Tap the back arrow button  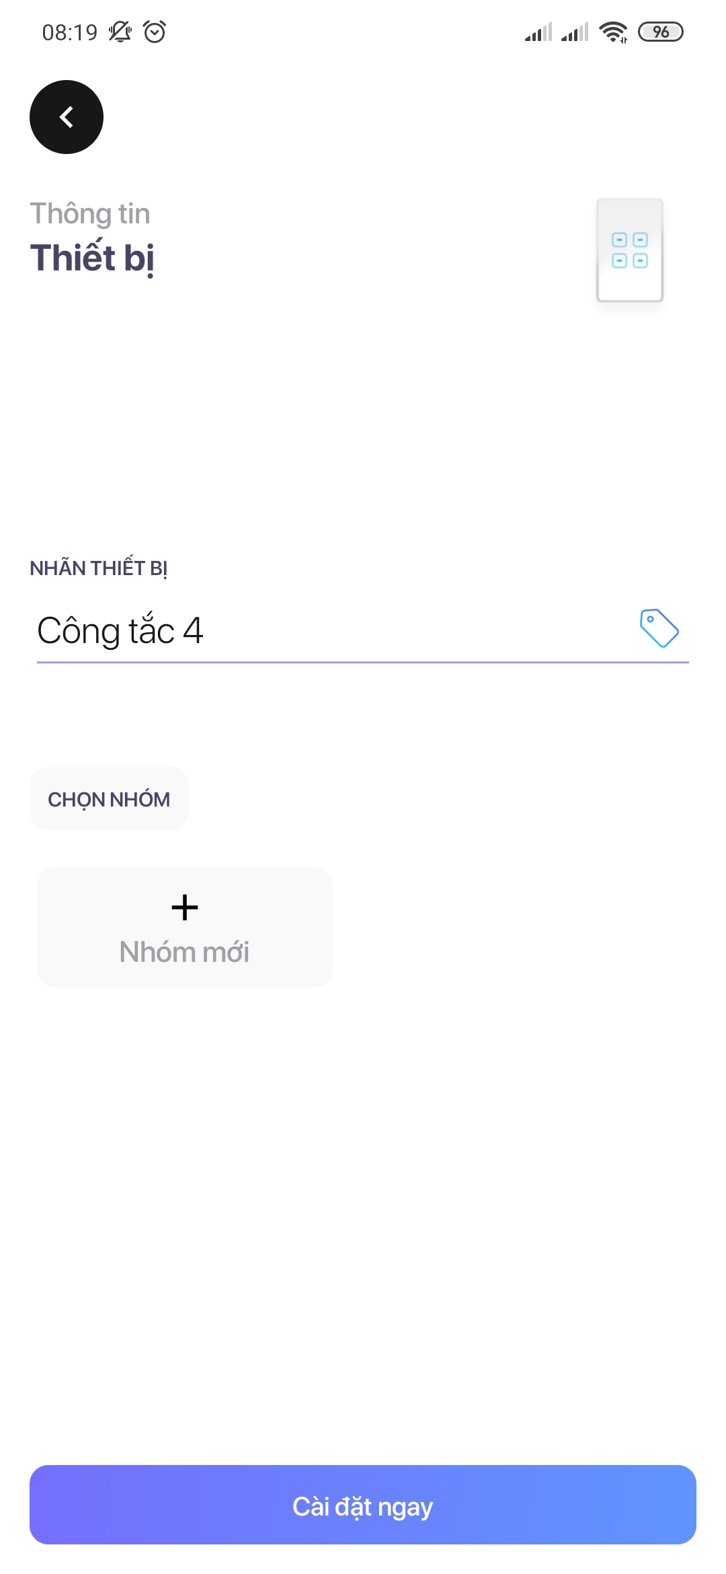67,117
